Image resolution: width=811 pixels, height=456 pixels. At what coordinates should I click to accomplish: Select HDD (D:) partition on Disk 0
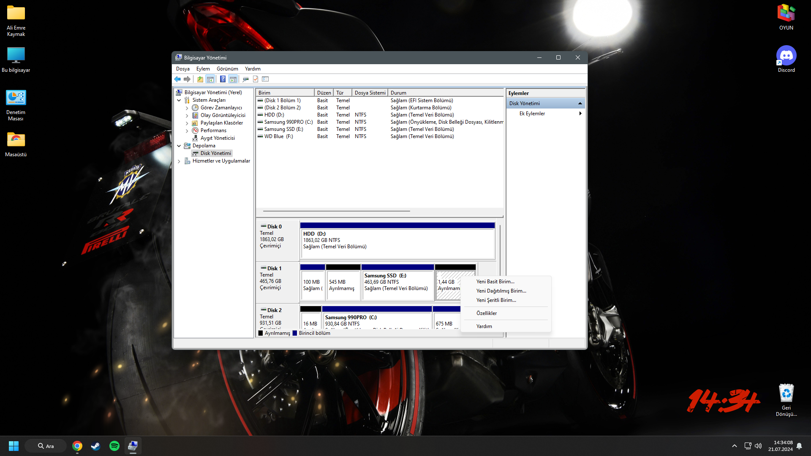pos(397,241)
